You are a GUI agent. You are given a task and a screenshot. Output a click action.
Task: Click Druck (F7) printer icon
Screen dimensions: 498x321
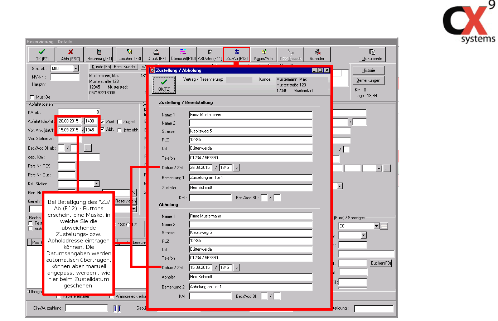156,55
